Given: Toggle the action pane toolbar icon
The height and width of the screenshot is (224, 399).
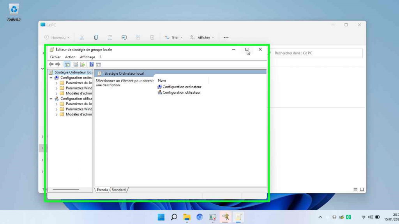Looking at the screenshot, I should [99, 65].
